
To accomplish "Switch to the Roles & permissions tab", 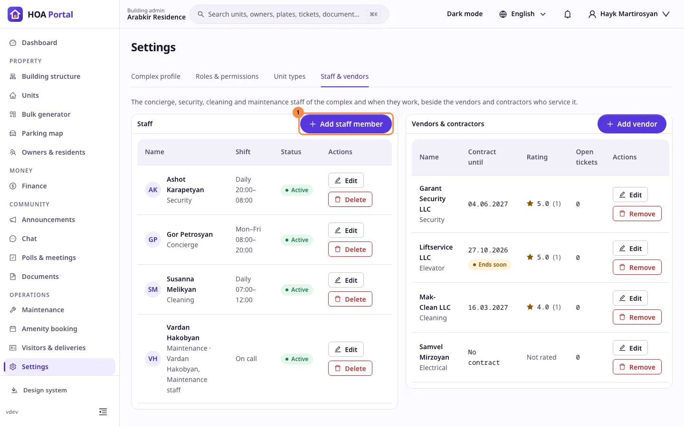I will click(x=227, y=76).
